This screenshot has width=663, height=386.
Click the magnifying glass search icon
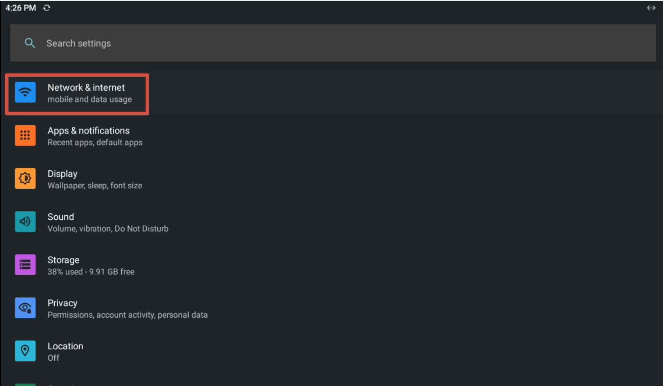point(30,43)
